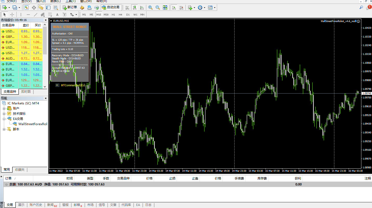
Task: Select the H1 timeframe button
Action: pyautogui.click(x=113, y=15)
